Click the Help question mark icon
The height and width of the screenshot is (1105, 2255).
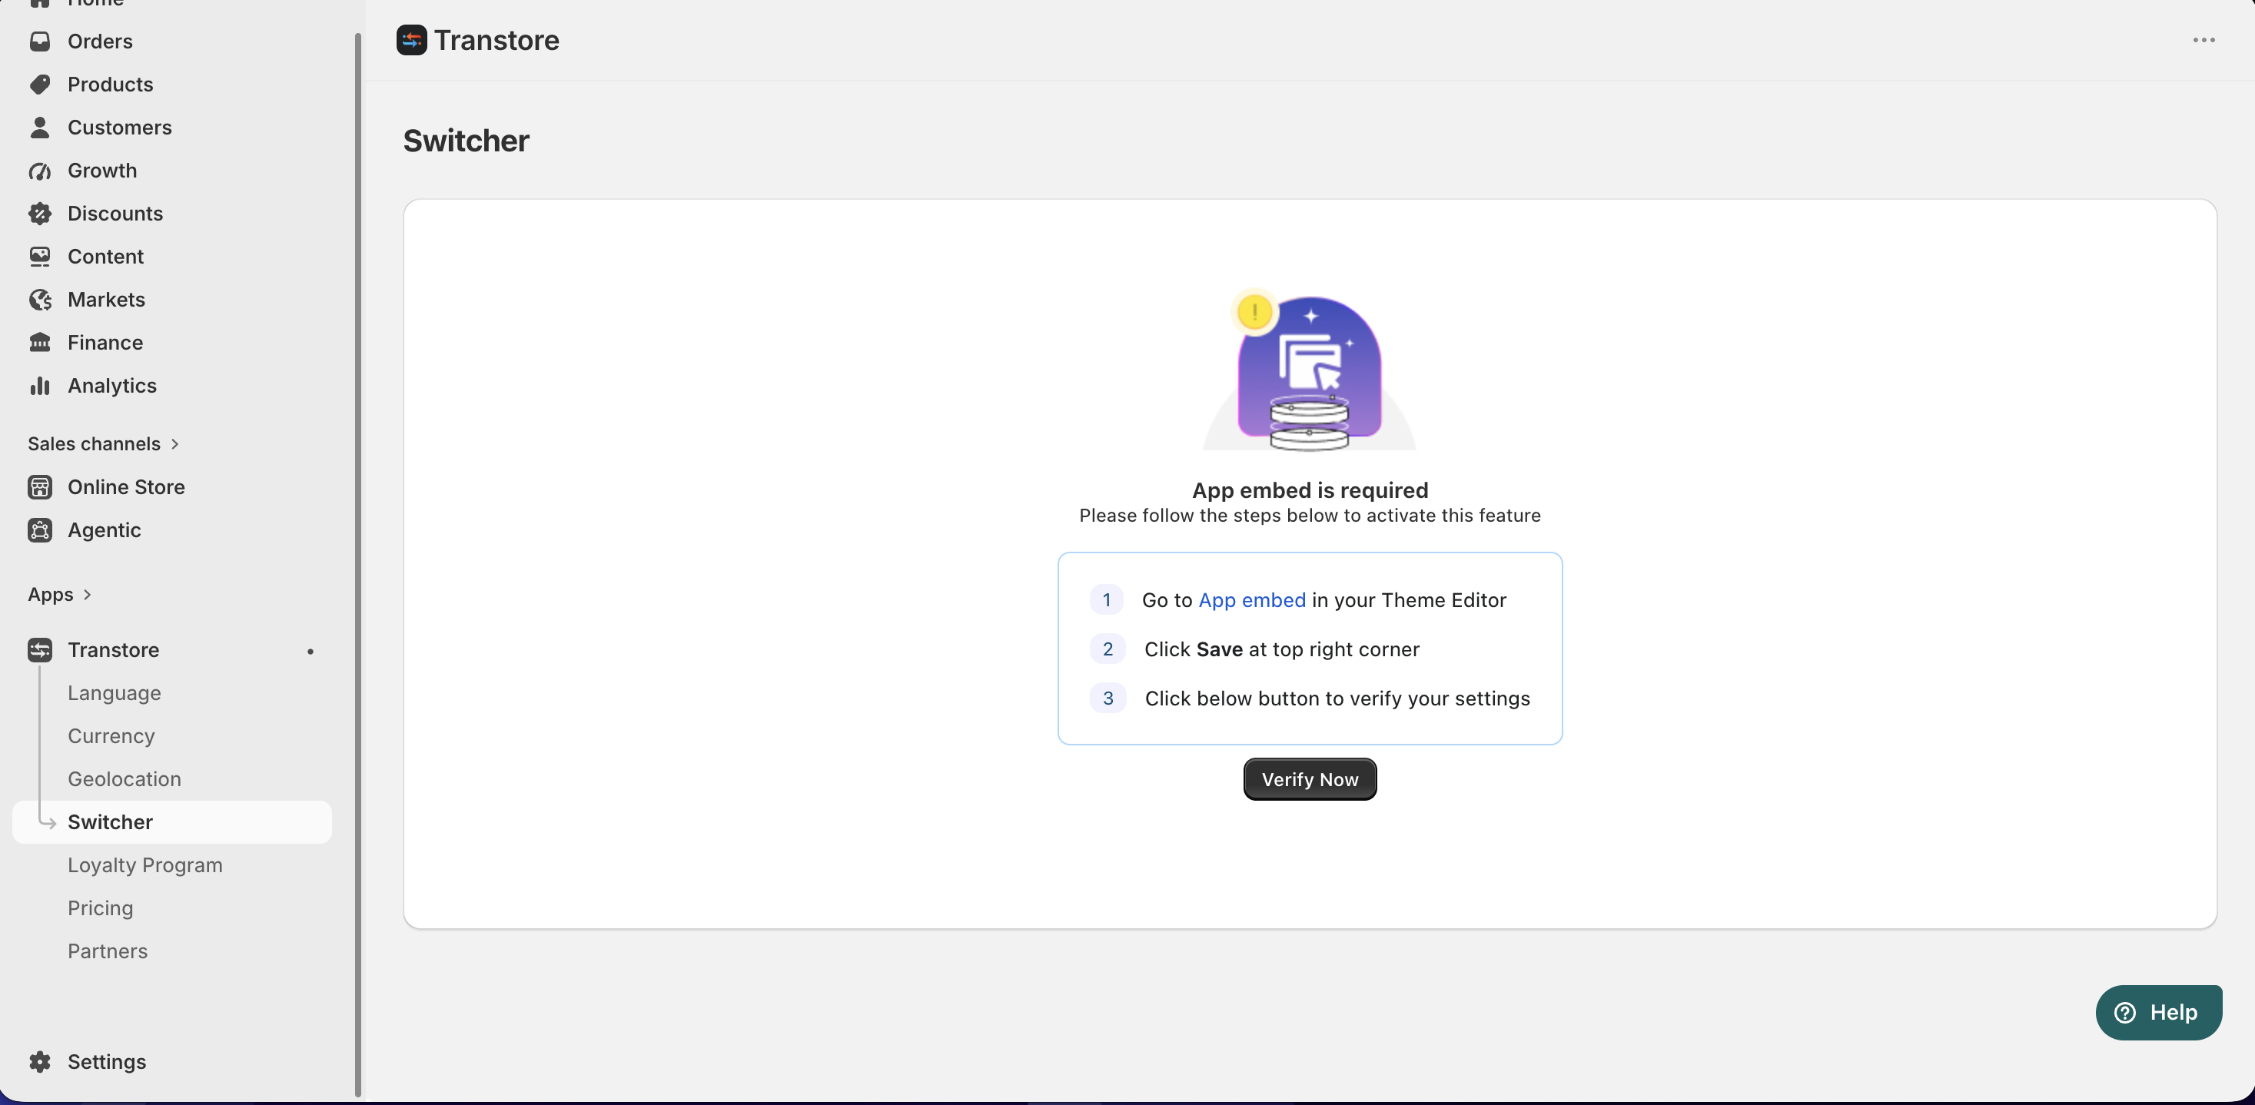(x=2124, y=1012)
